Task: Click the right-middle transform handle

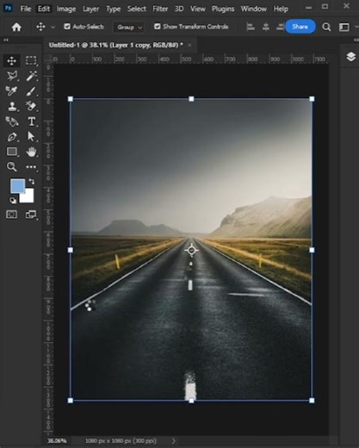Action: click(x=312, y=250)
